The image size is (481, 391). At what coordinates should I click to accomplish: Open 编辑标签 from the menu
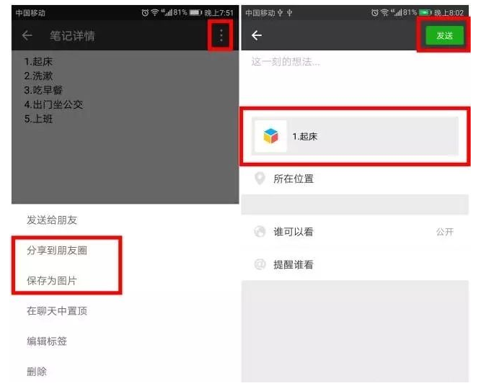pos(47,341)
